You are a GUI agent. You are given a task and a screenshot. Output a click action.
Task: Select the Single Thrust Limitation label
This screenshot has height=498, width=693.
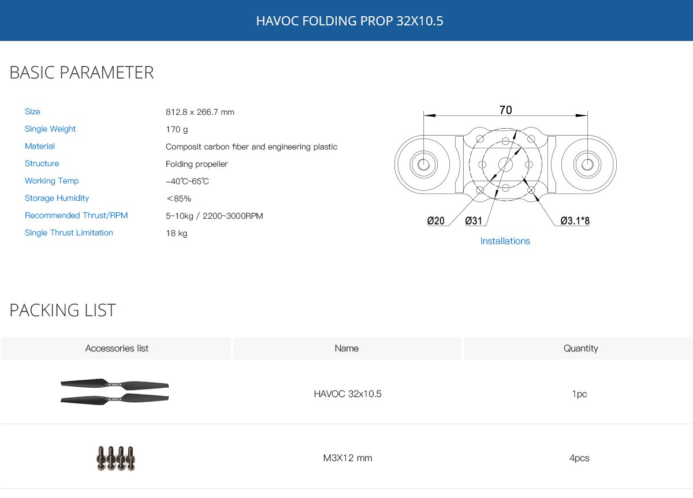tap(69, 233)
